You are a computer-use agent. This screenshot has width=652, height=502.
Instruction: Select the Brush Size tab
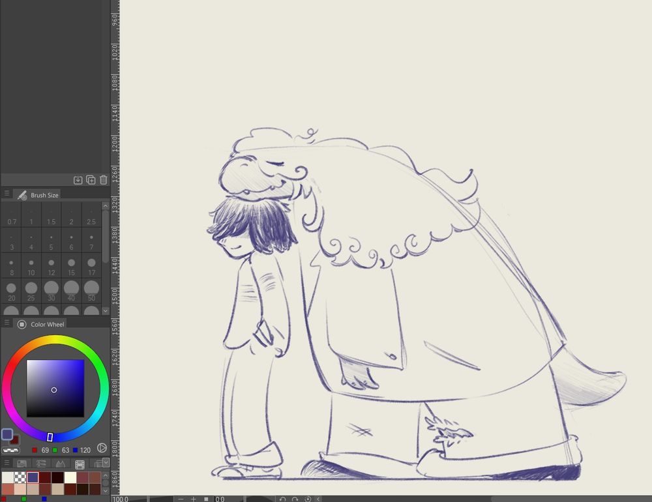point(38,195)
